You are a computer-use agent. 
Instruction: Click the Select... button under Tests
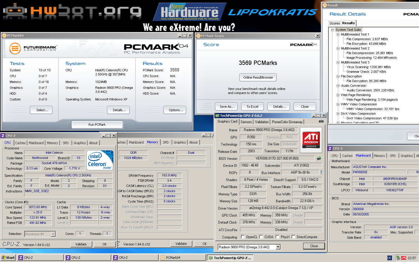tap(41, 110)
